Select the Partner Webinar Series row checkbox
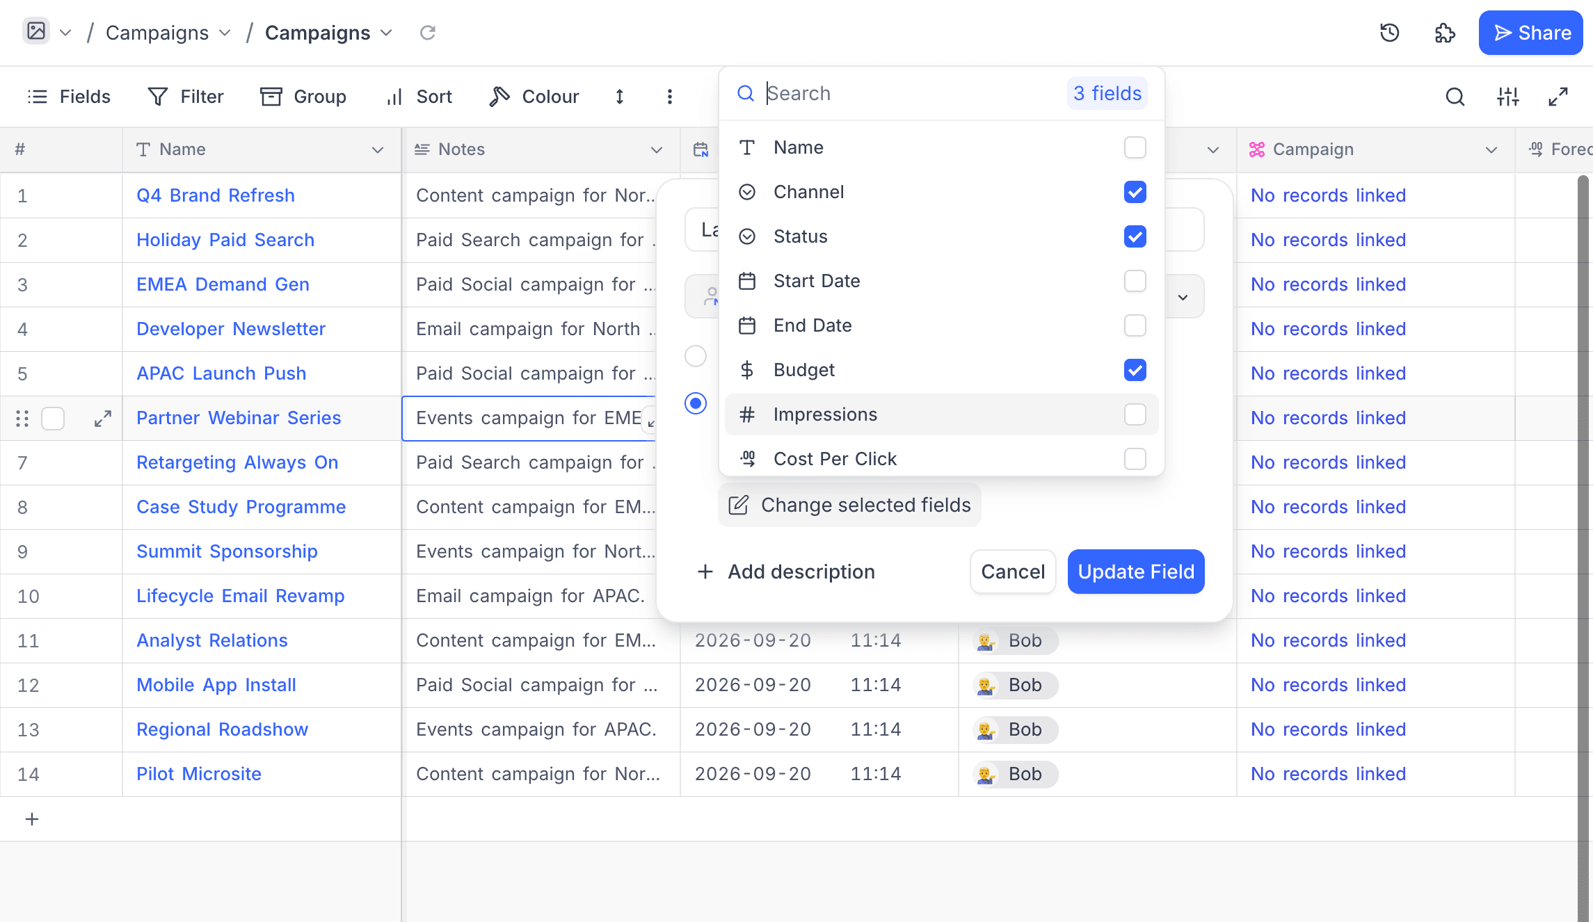1593x922 pixels. (x=53, y=419)
